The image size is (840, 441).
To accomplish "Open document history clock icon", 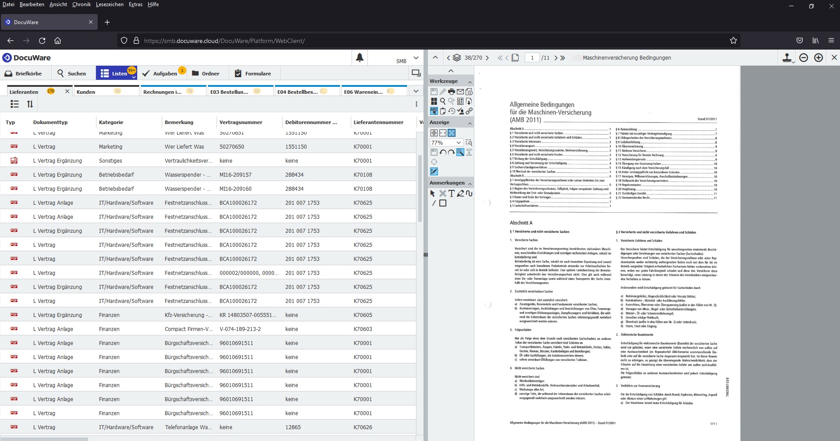I will 451,111.
